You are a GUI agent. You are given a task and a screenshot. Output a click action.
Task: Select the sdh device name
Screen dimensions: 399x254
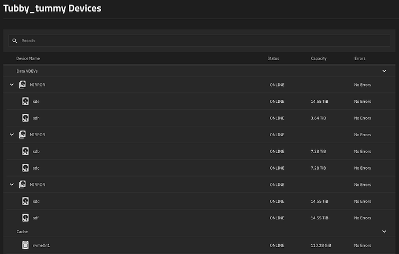pyautogui.click(x=36, y=118)
